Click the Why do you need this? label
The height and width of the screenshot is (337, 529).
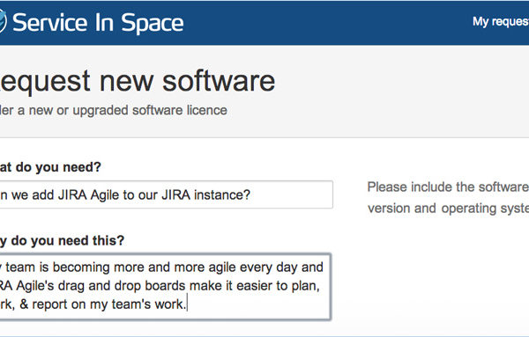[x=62, y=240]
